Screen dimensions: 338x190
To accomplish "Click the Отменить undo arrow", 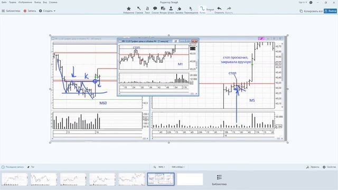I will 219,9.
